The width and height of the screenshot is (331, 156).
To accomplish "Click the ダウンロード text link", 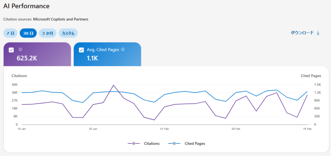I will click(x=302, y=33).
